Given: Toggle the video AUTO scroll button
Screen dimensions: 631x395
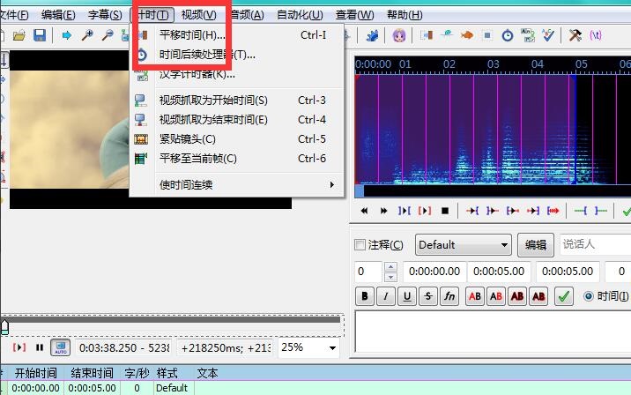Looking at the screenshot, I should click(x=60, y=347).
